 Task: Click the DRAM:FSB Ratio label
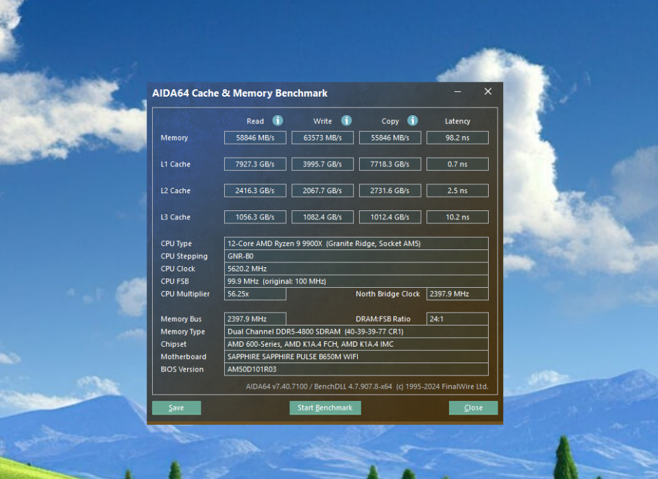[382, 319]
